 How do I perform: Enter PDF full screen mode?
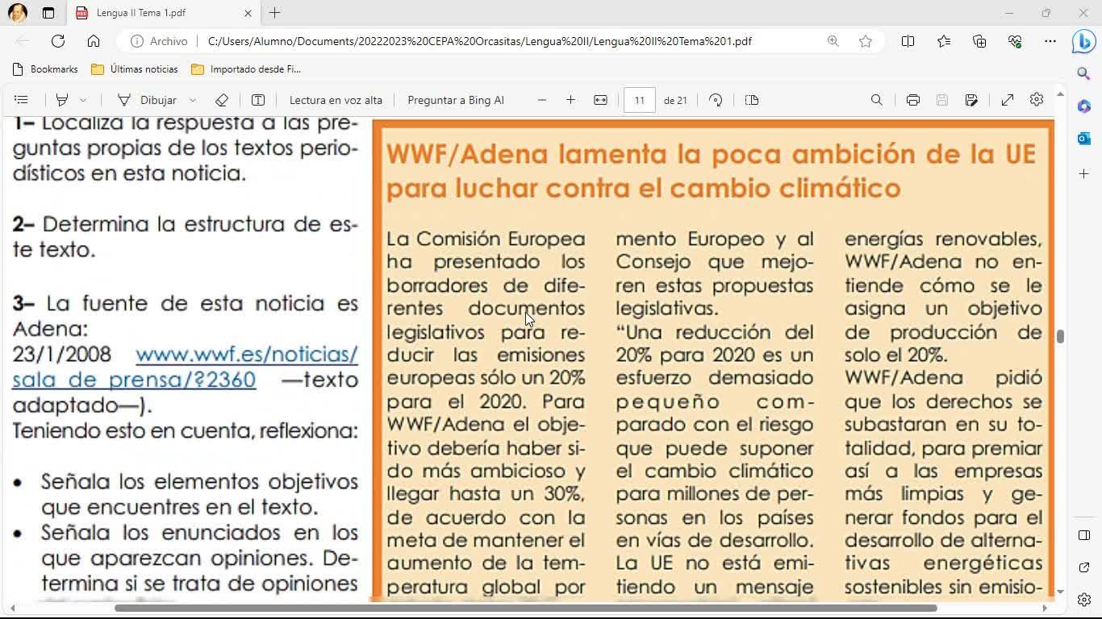[1008, 100]
